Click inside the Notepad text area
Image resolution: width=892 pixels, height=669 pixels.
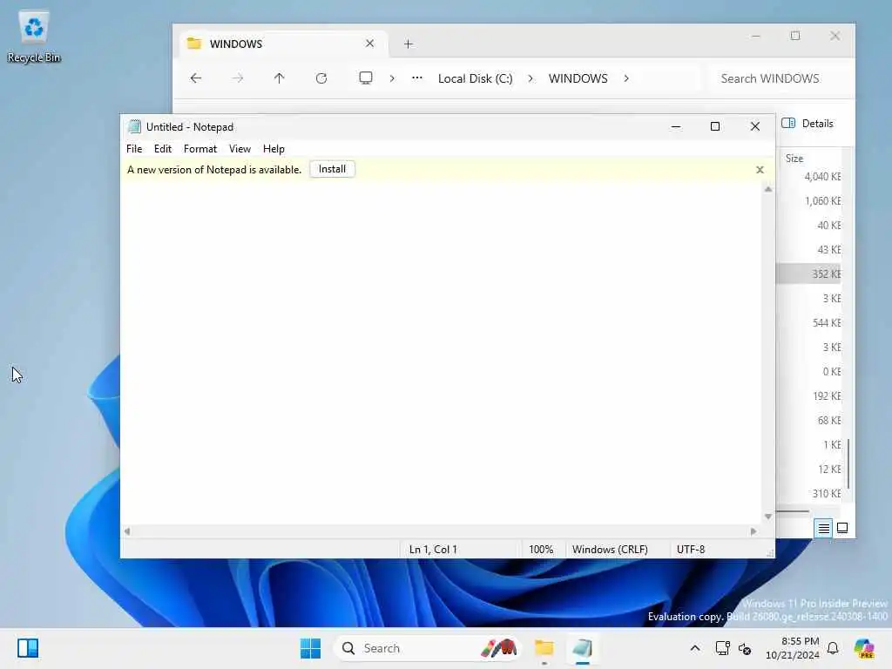[441, 353]
